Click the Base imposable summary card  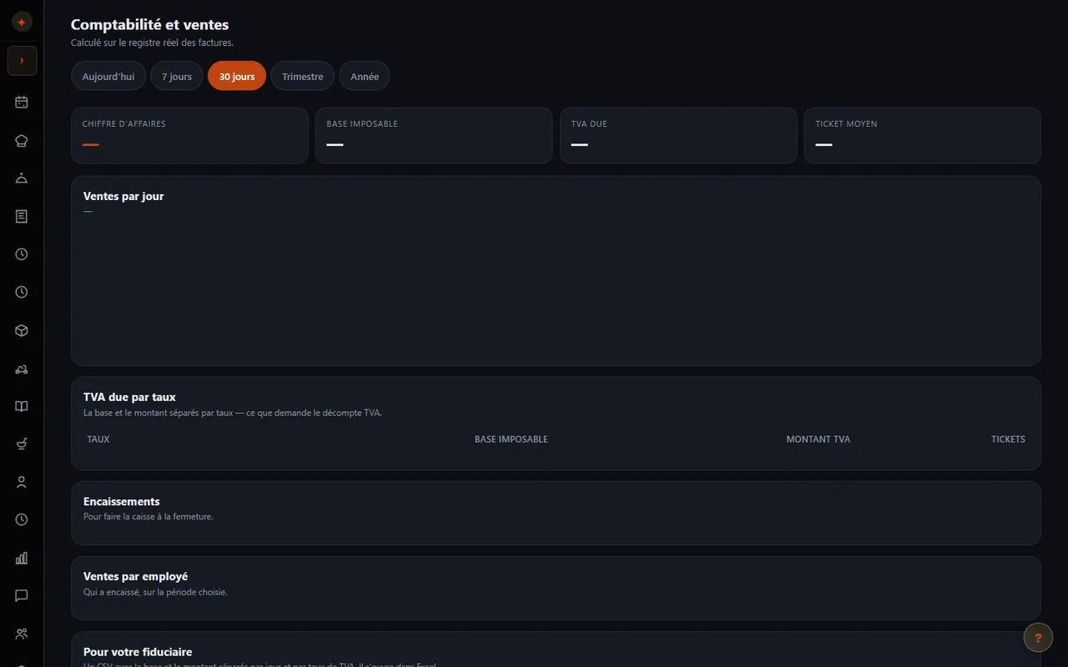pyautogui.click(x=434, y=135)
